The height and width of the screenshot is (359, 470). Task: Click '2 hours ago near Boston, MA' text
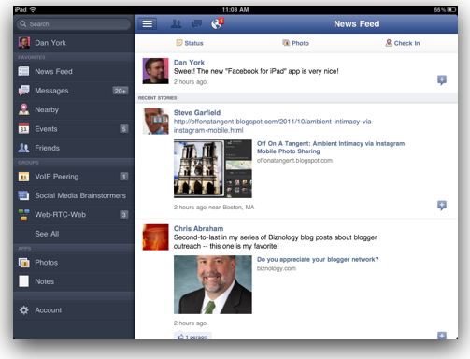coord(214,208)
